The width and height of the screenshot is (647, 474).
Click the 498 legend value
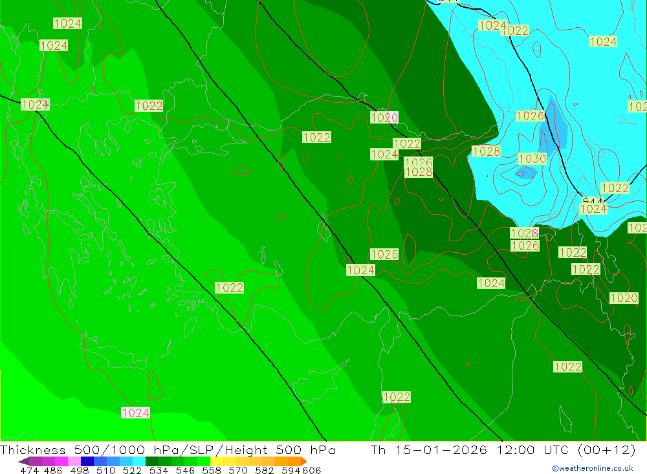click(80, 470)
